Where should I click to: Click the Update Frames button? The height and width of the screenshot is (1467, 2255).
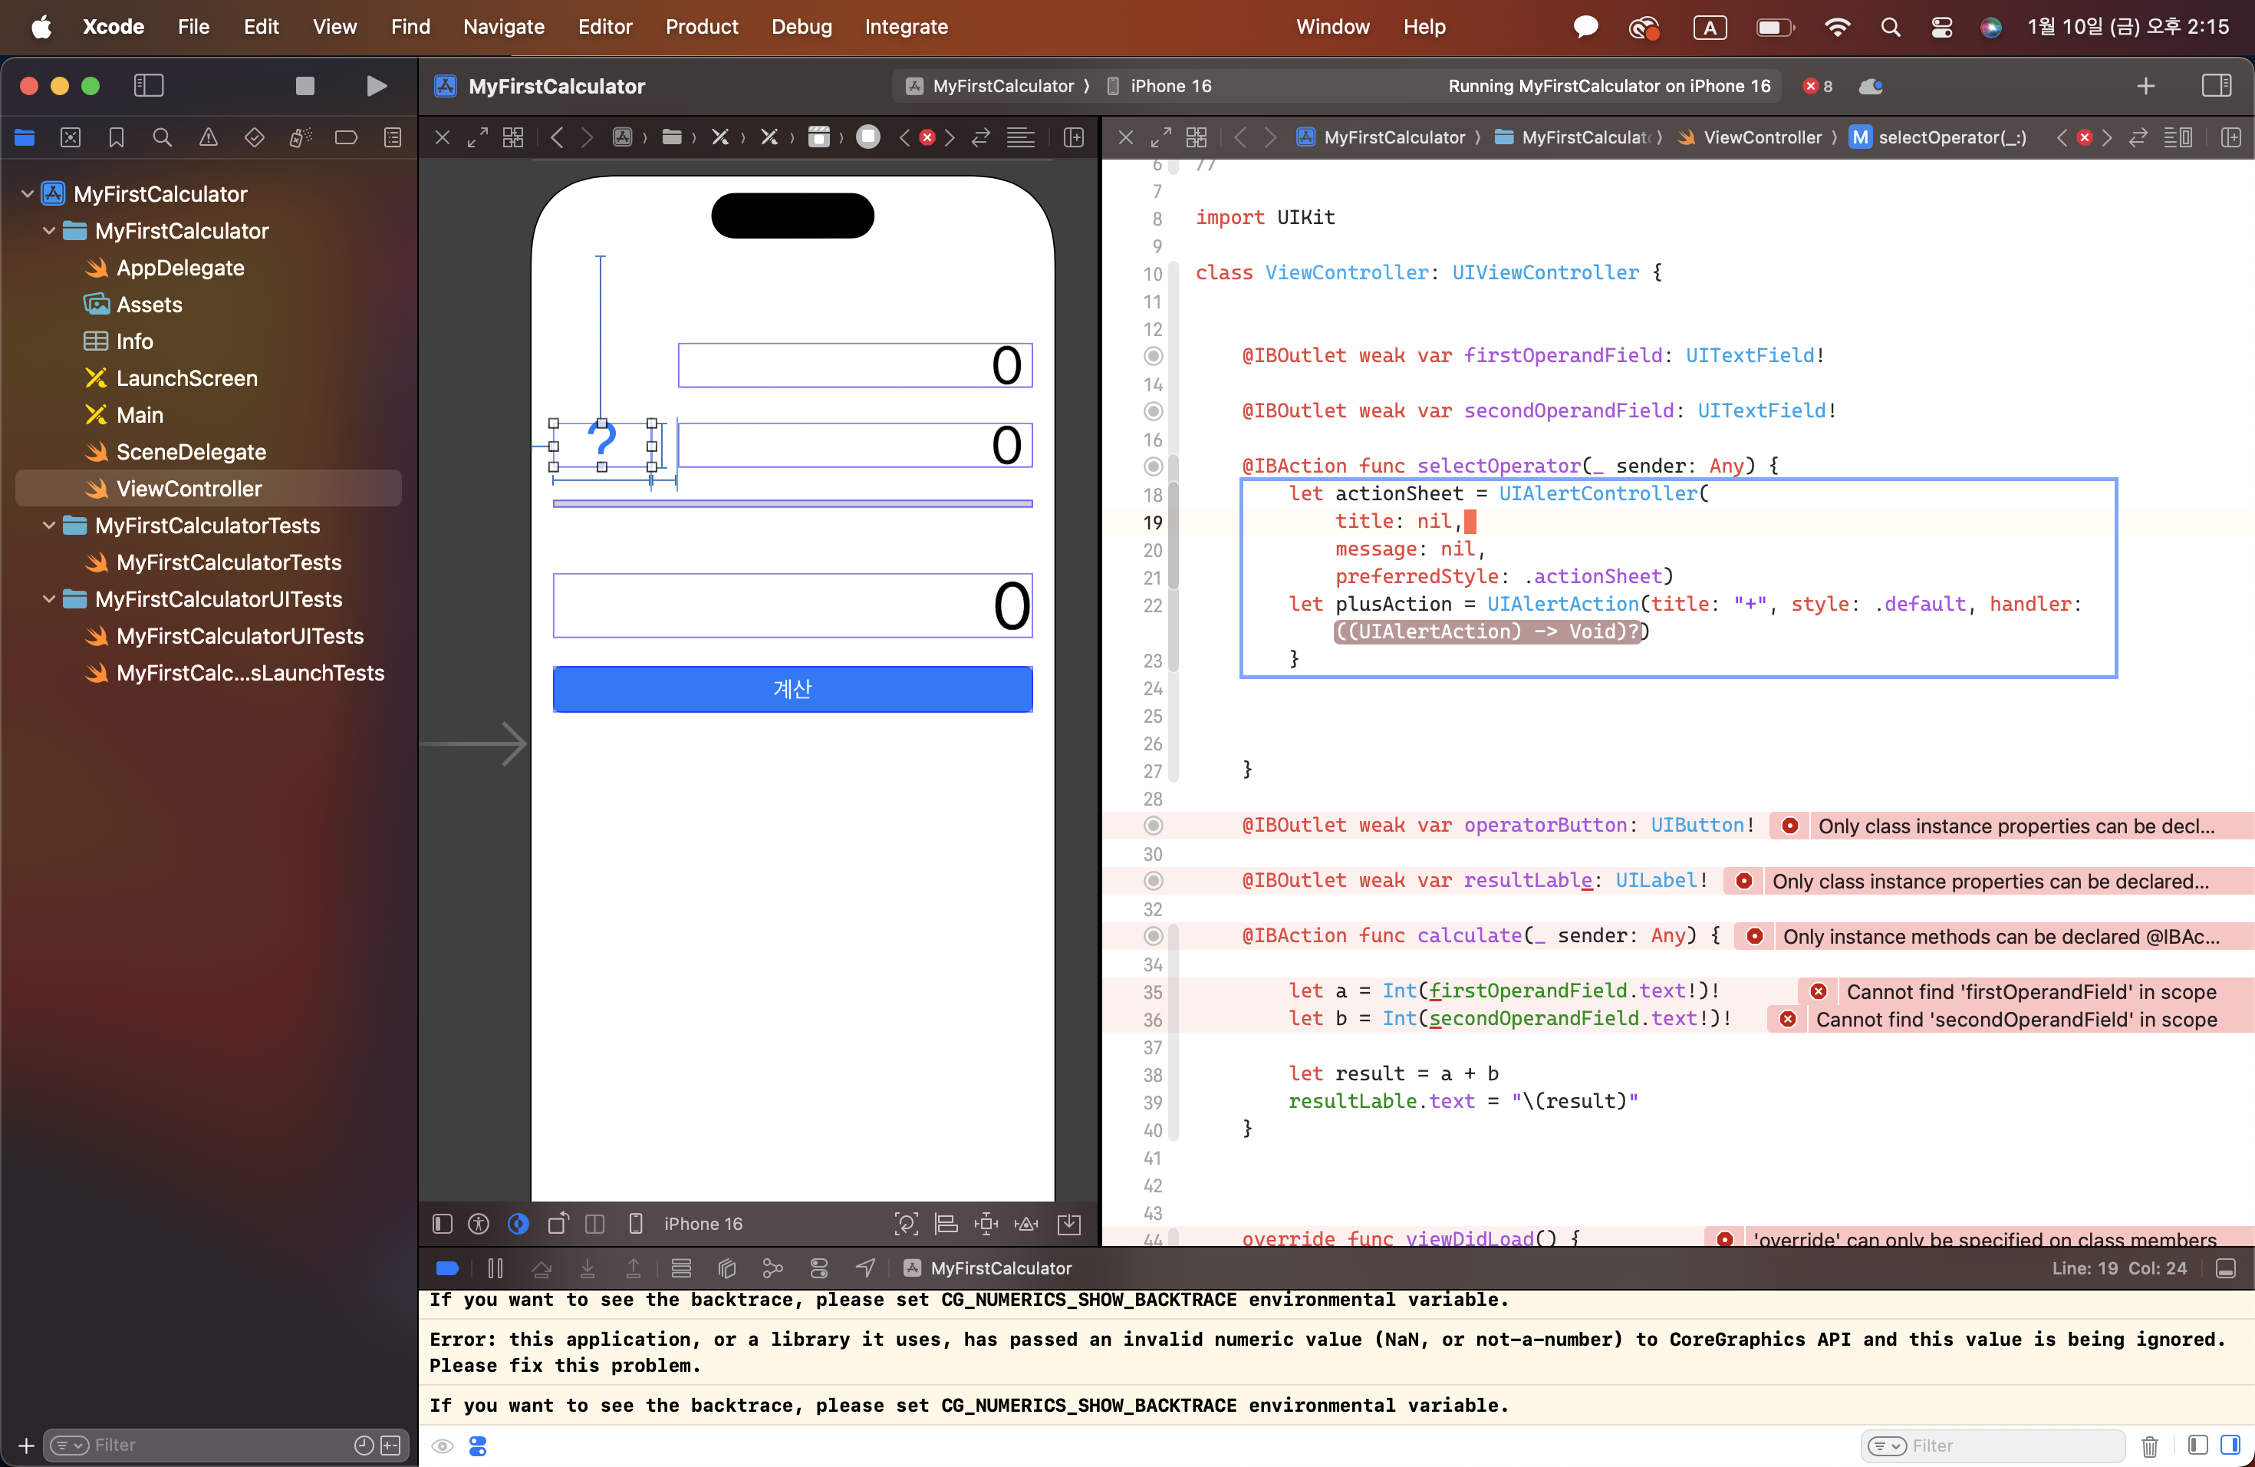[x=906, y=1224]
